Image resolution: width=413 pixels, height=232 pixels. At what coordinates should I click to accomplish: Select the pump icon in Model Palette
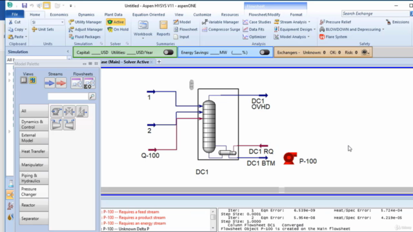click(56, 111)
